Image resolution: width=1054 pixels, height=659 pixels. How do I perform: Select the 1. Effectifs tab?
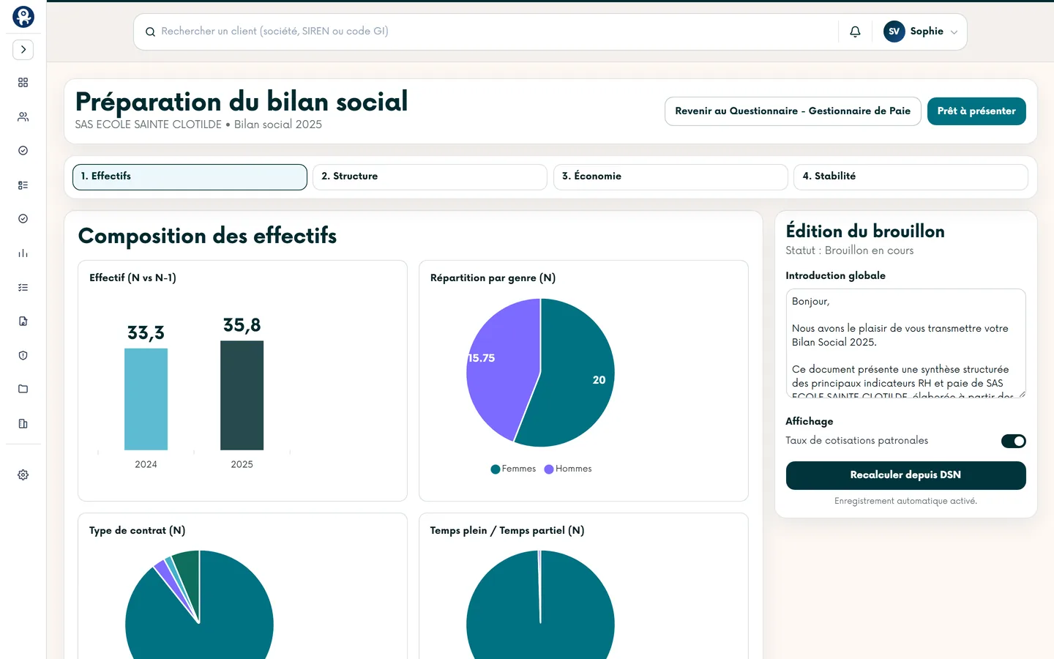click(x=190, y=176)
